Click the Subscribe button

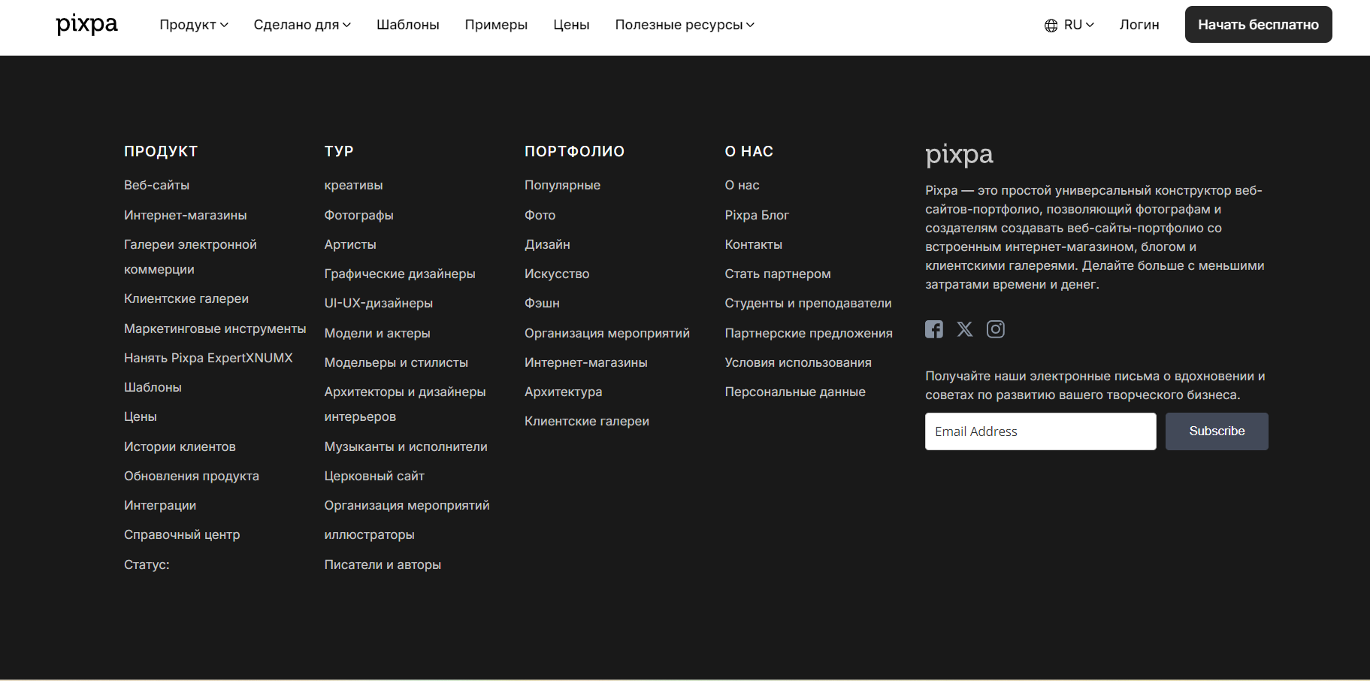click(1216, 431)
